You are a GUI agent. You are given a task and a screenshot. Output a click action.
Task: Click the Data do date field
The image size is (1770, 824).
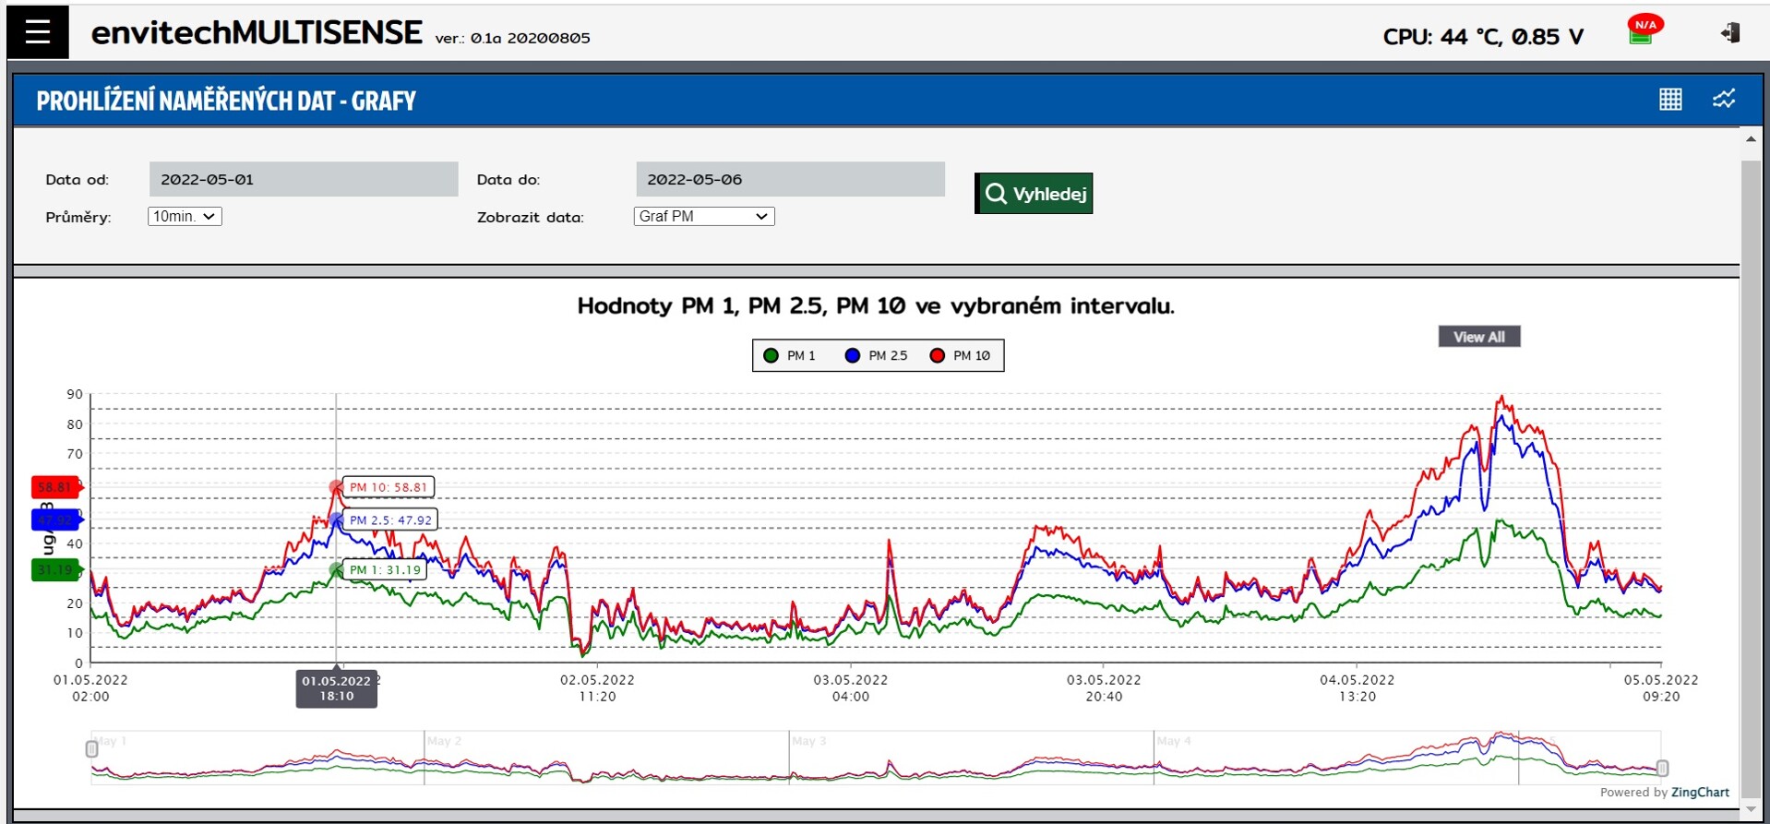coord(790,179)
